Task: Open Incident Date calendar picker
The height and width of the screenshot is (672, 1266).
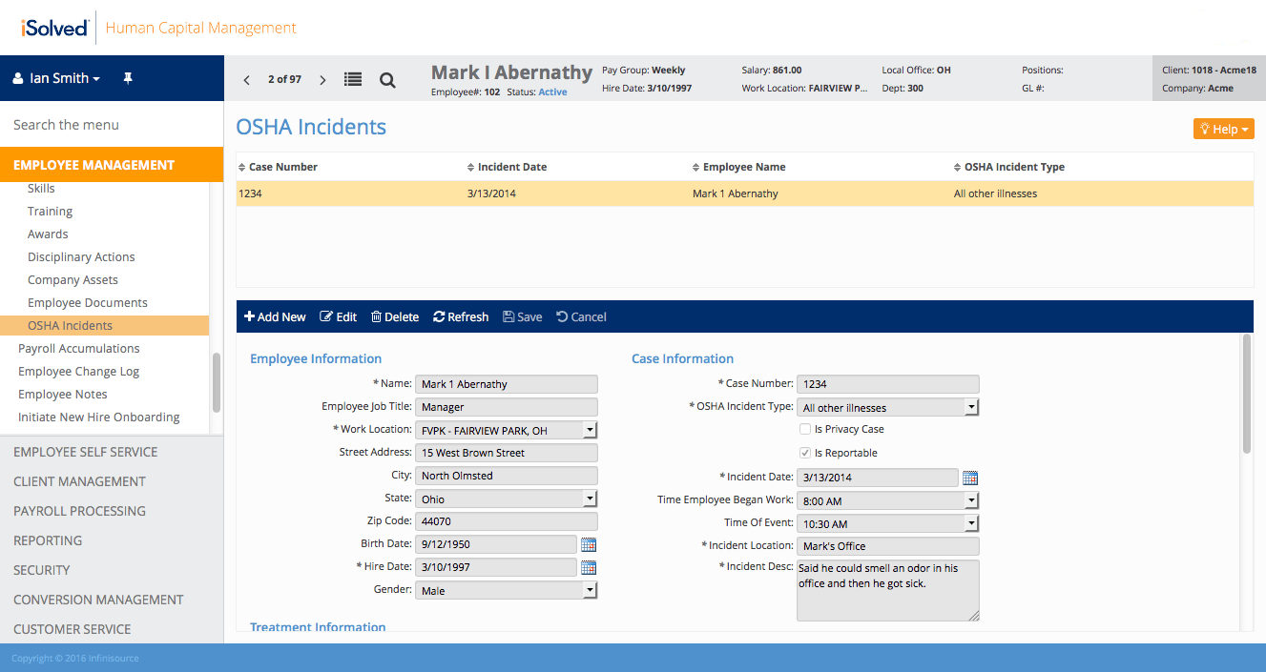Action: tap(970, 478)
